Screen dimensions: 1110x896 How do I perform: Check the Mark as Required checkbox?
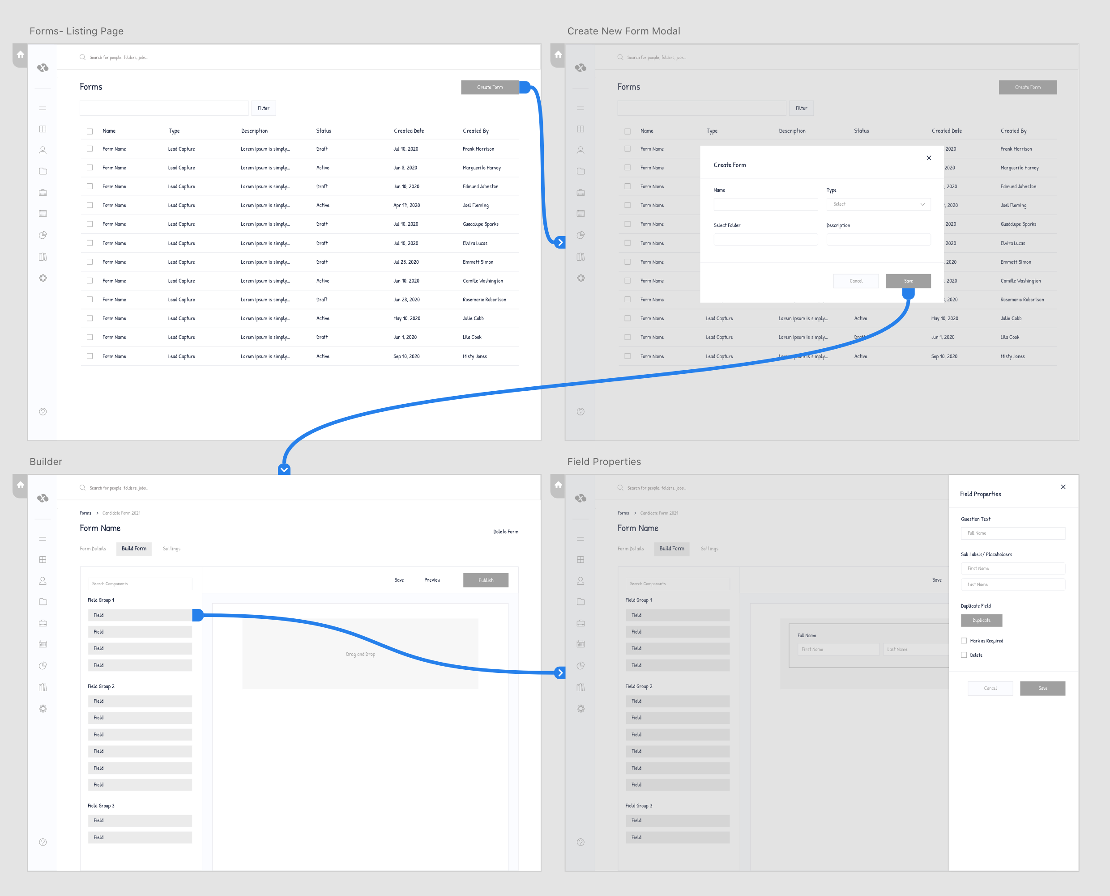point(964,641)
